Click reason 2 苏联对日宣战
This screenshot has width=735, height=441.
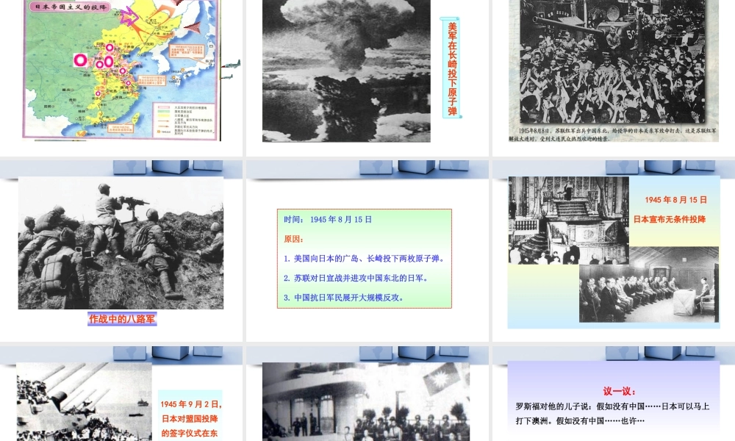point(356,278)
